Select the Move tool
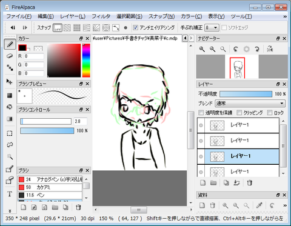Screen dimensions: 291x226 (9, 81)
